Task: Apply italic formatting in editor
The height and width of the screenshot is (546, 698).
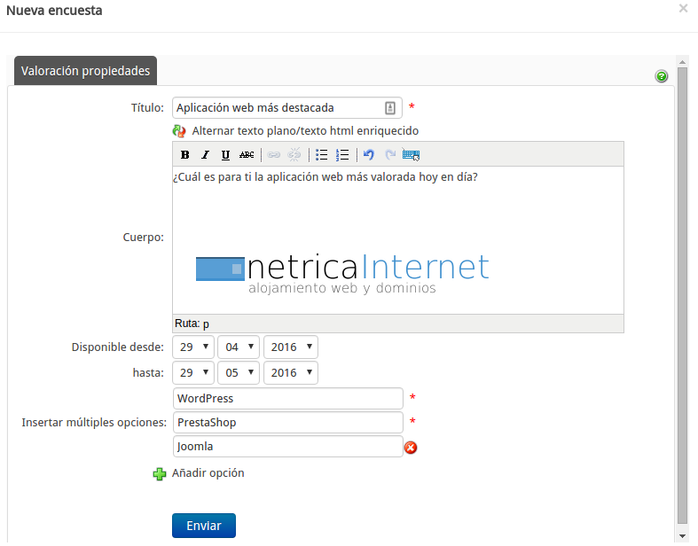Action: click(205, 155)
